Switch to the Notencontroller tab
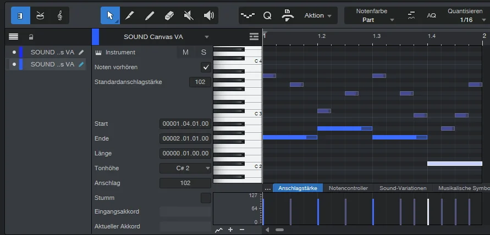490x235 pixels. pos(348,188)
